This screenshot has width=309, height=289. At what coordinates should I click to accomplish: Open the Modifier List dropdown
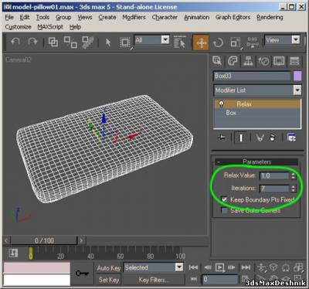pyautogui.click(x=257, y=90)
